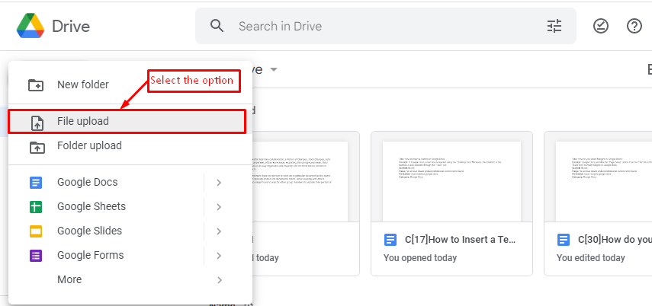Open the More menu entry
Image resolution: width=652 pixels, height=306 pixels.
tap(130, 279)
